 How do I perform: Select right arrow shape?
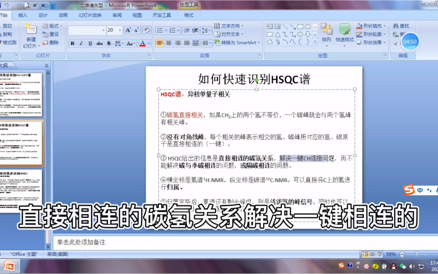coord(300,34)
